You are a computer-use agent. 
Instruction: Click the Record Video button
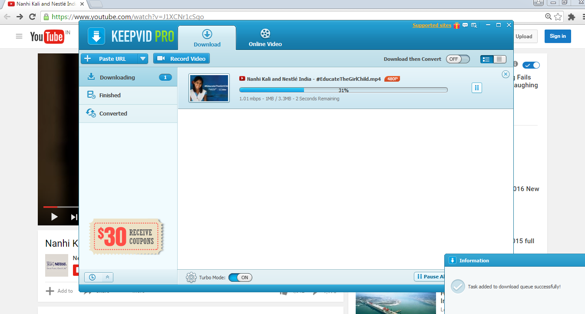(182, 59)
